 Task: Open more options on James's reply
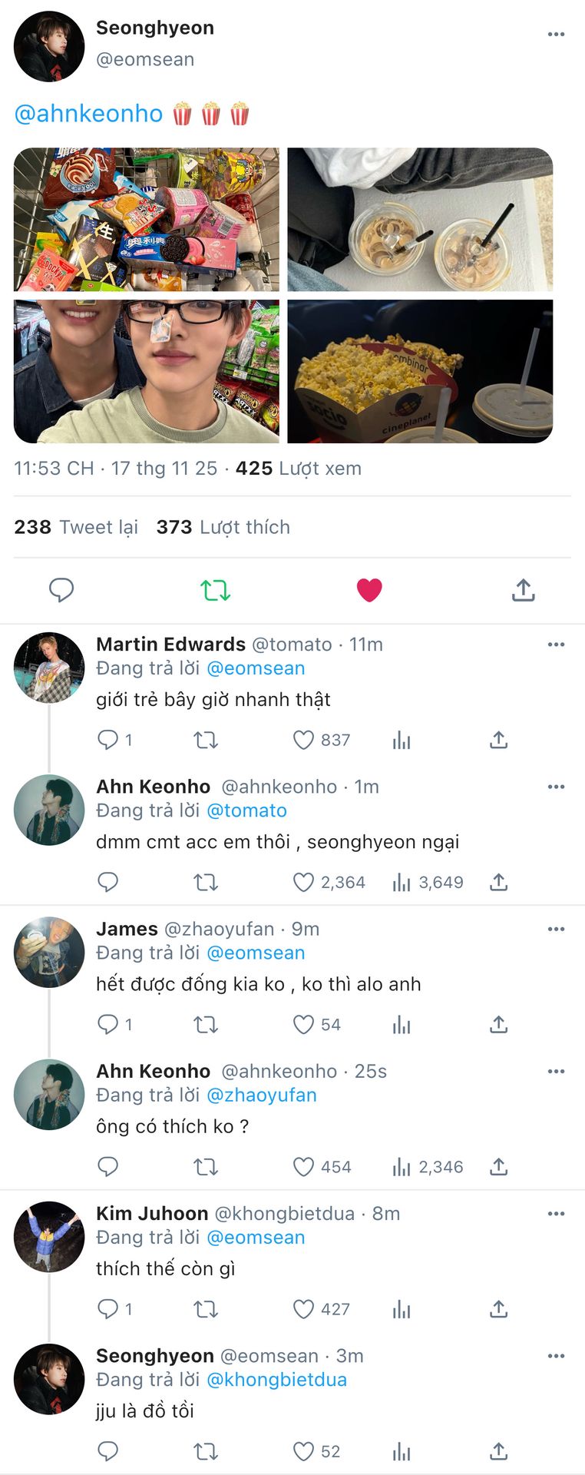[x=556, y=929]
